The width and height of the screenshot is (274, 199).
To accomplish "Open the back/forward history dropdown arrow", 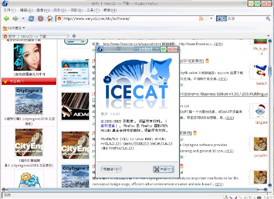I will tap(23, 18).
